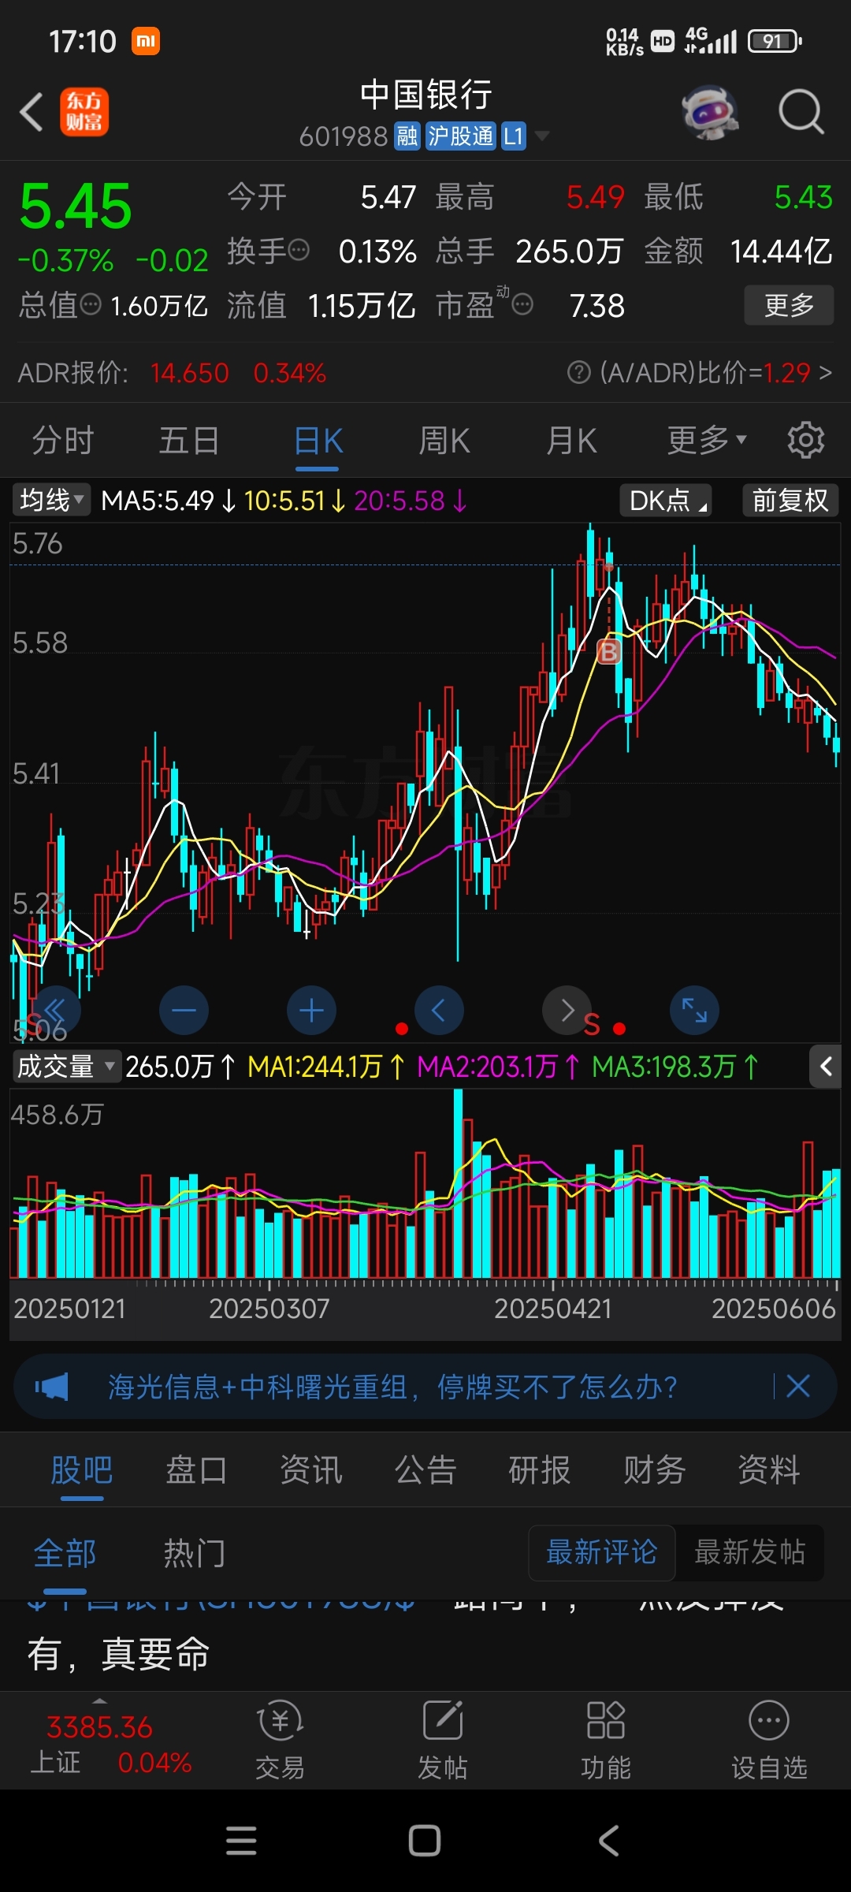This screenshot has height=1892, width=851.
Task: Open the 东方财富 logo icon
Action: coord(84,111)
